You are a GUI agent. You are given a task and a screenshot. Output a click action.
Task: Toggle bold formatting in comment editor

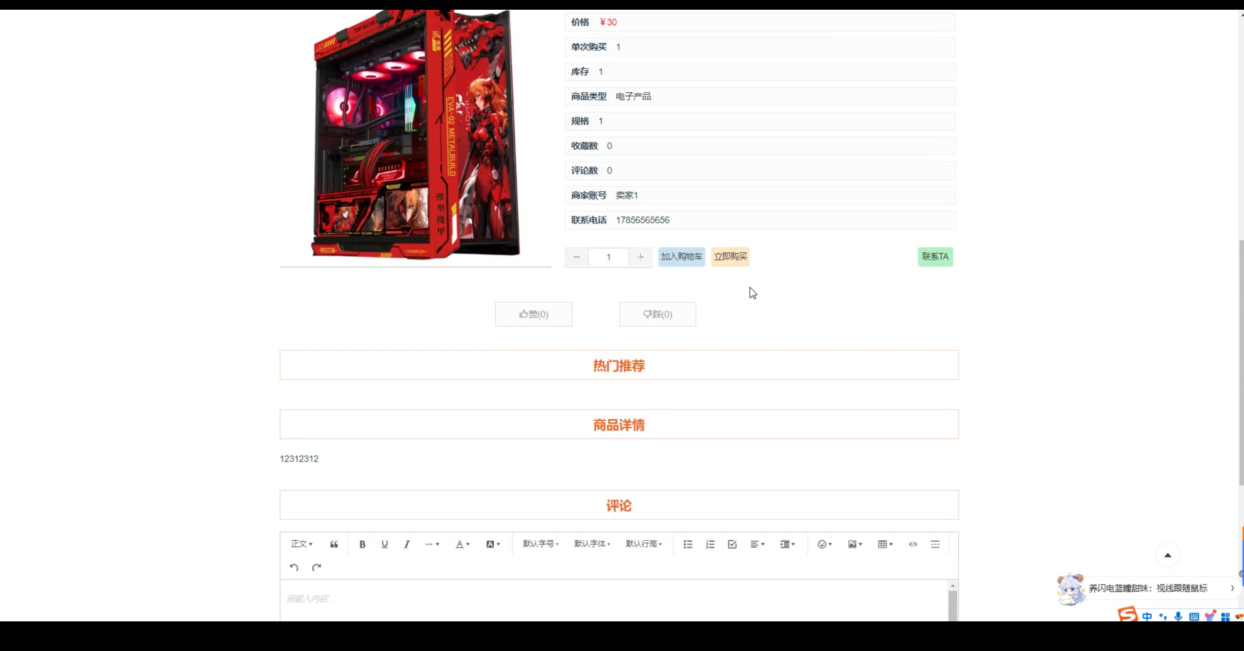point(362,544)
